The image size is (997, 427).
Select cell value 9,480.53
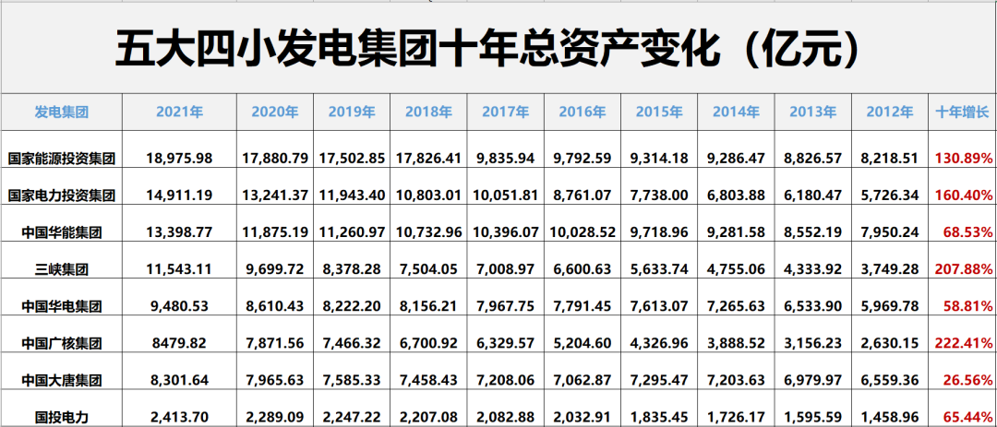[179, 305]
